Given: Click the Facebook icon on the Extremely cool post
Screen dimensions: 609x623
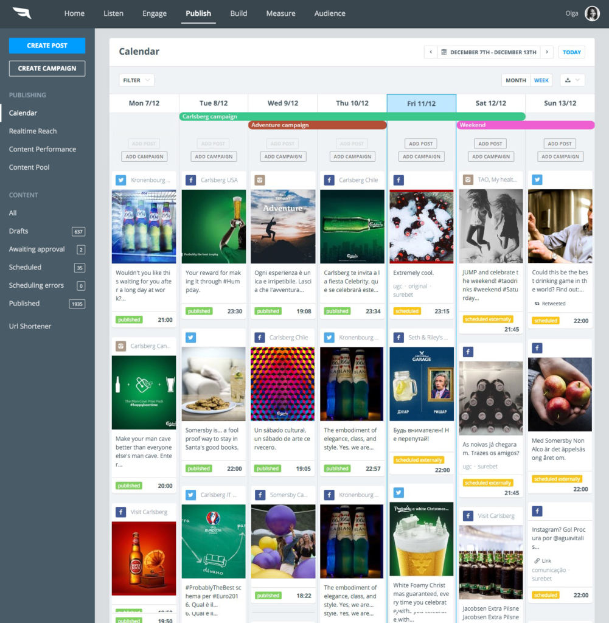Looking at the screenshot, I should coord(398,180).
